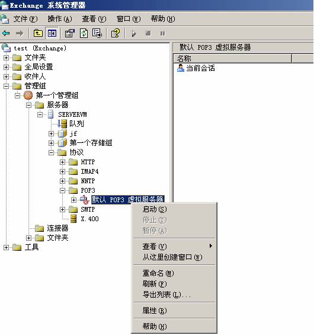Click the 名称 column header
The height and width of the screenshot is (335, 314).
tap(232, 58)
